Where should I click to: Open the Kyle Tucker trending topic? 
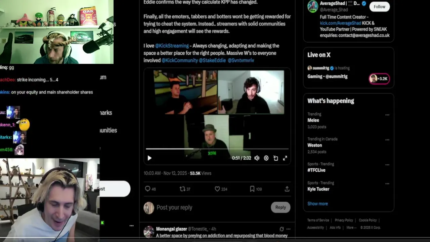pyautogui.click(x=318, y=189)
